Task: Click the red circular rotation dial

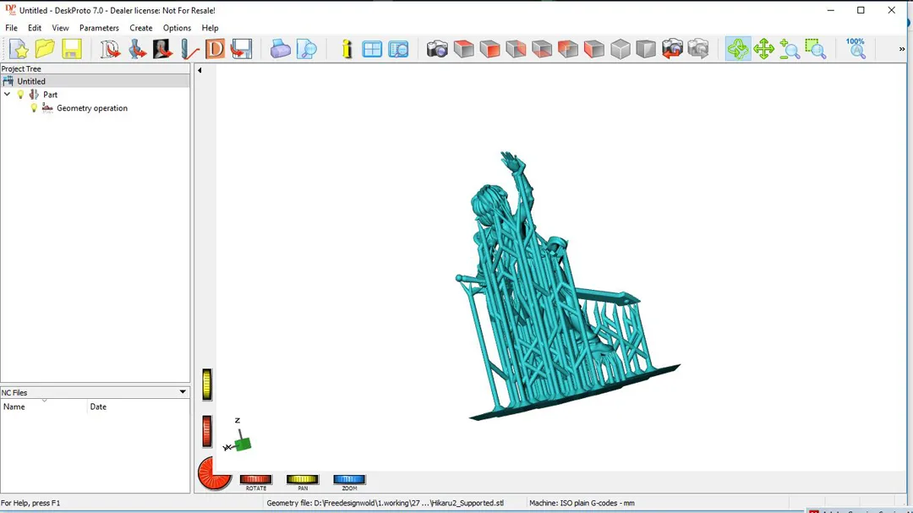Action: point(214,473)
